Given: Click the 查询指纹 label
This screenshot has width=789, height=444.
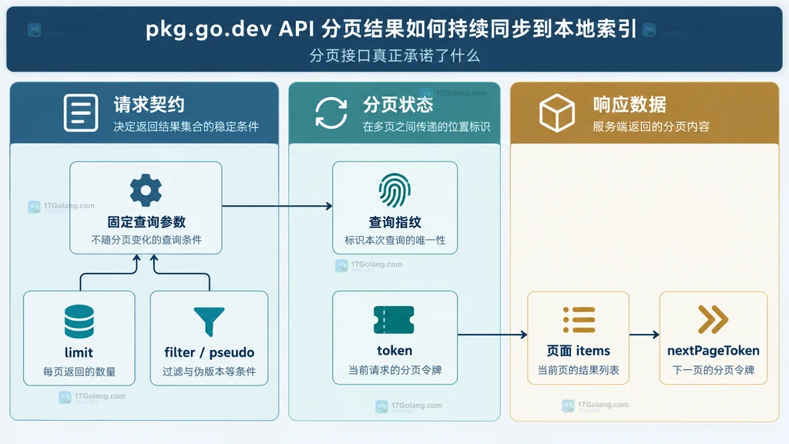Looking at the screenshot, I should click(x=395, y=222).
